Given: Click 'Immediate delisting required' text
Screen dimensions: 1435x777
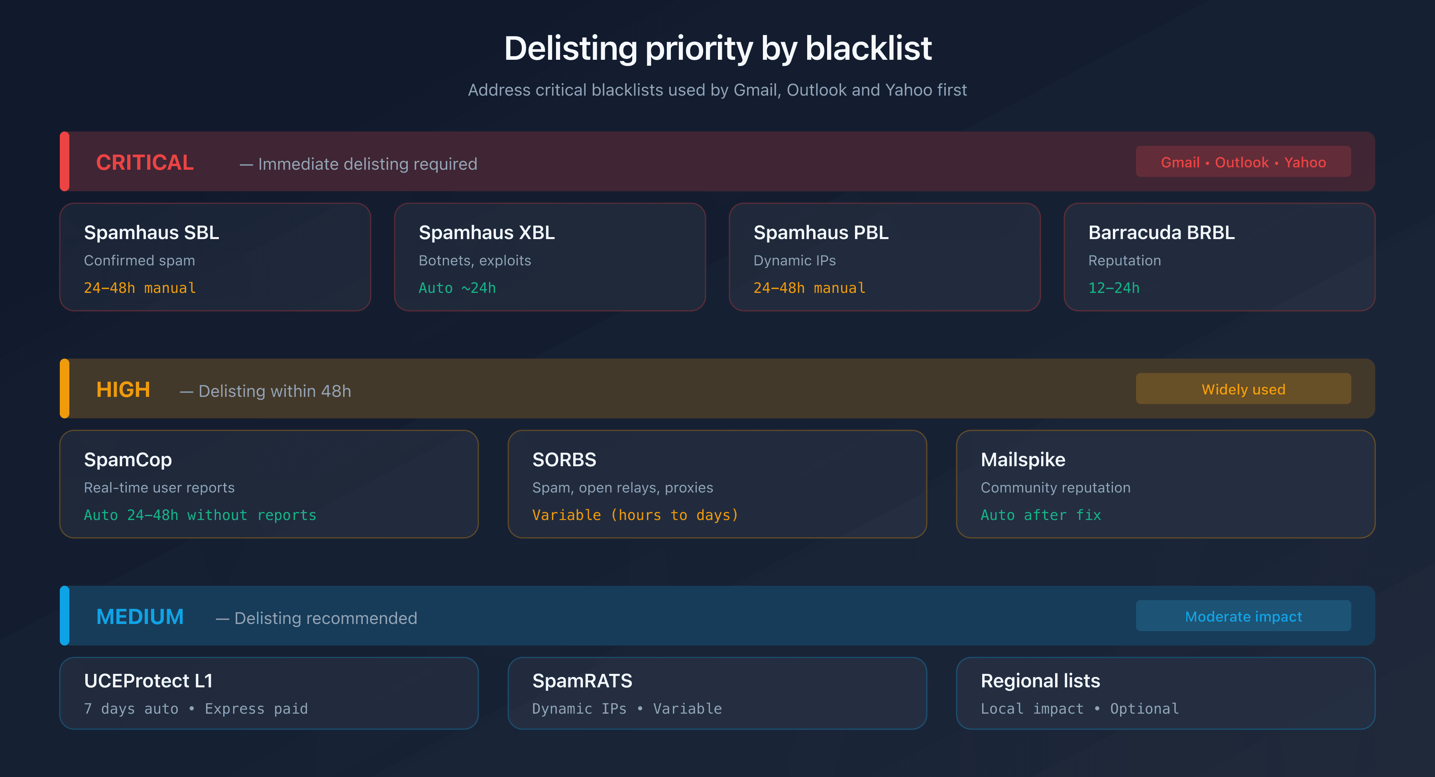Looking at the screenshot, I should pos(368,164).
